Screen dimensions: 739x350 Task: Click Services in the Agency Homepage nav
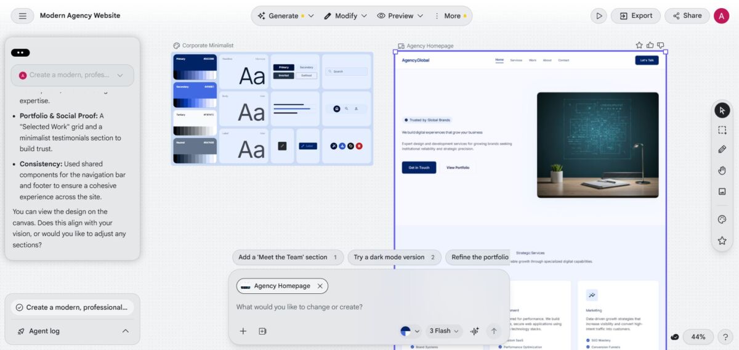(516, 60)
